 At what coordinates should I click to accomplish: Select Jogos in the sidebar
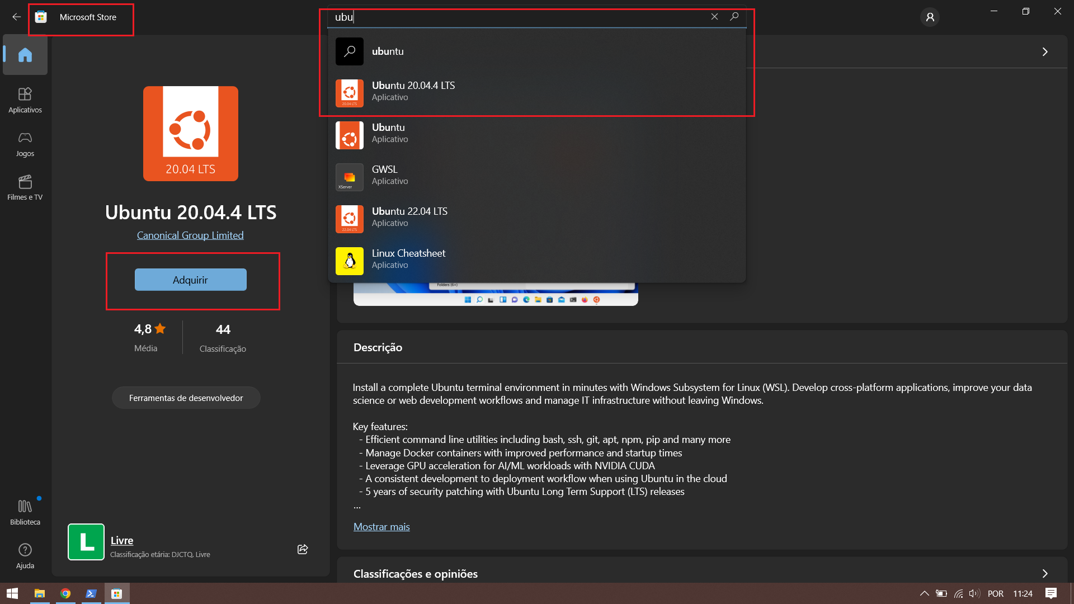pos(25,144)
